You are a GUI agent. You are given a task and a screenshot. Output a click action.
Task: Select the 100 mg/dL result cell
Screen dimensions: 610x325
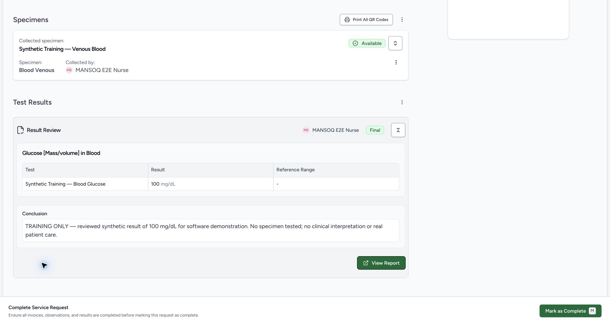point(210,184)
